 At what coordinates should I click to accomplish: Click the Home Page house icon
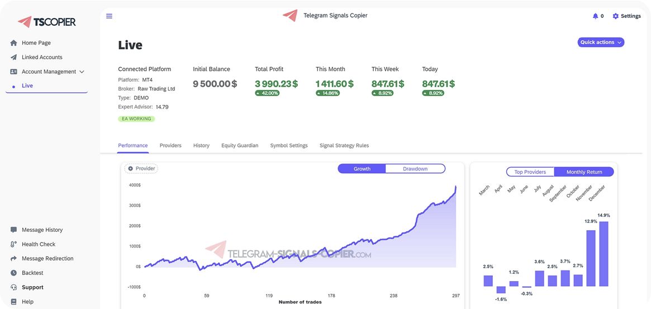(x=13, y=43)
